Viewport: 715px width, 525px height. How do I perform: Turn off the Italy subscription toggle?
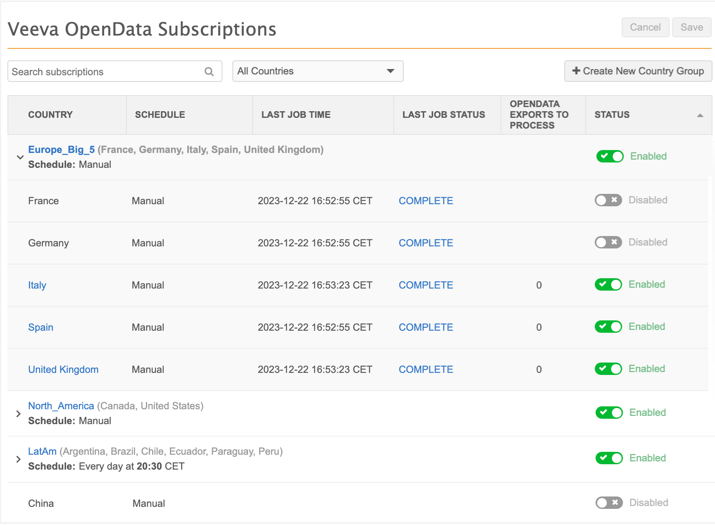[608, 285]
